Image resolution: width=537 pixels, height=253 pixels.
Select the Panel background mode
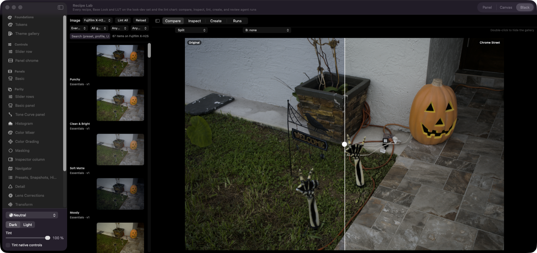click(x=487, y=7)
